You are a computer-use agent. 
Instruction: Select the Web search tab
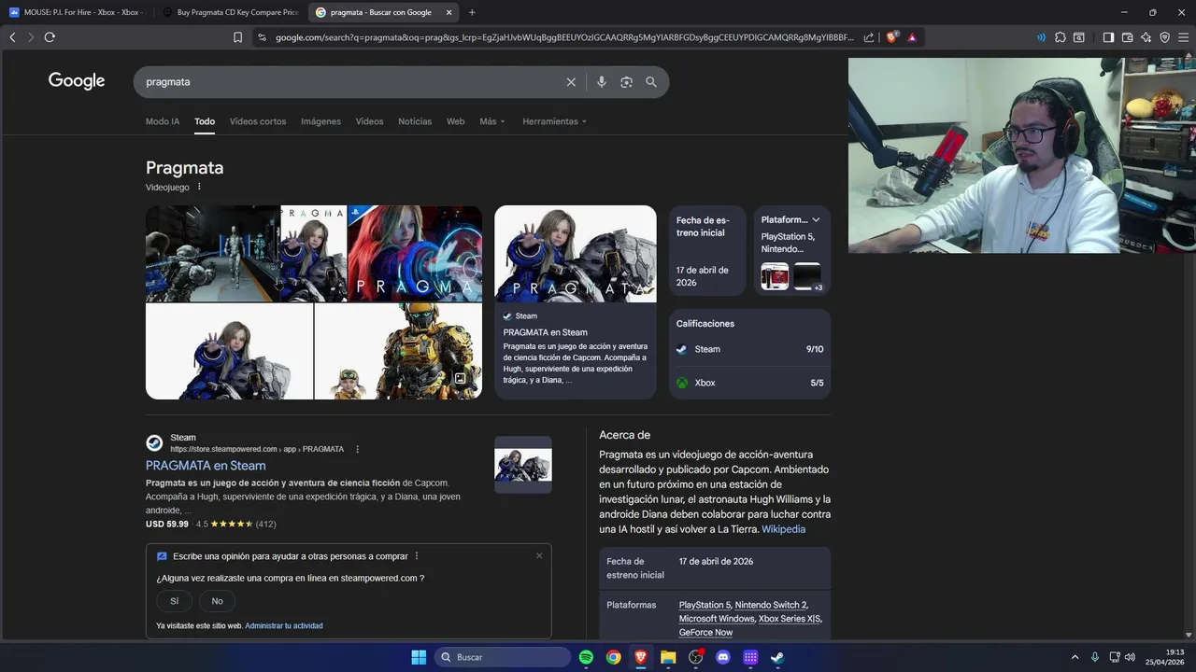[x=455, y=121]
